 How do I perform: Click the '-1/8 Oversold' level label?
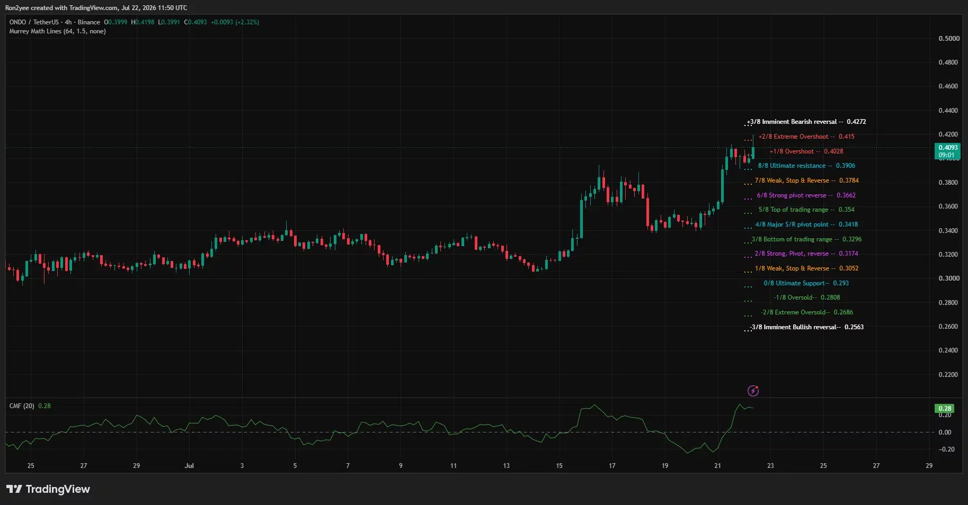tap(806, 297)
